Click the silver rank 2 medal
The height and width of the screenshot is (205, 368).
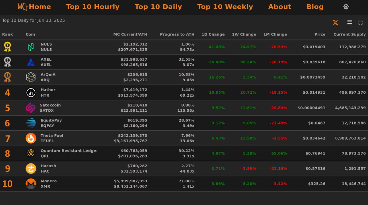coord(7,62)
